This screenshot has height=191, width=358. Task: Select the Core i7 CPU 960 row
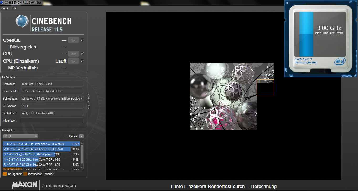tap(41, 160)
